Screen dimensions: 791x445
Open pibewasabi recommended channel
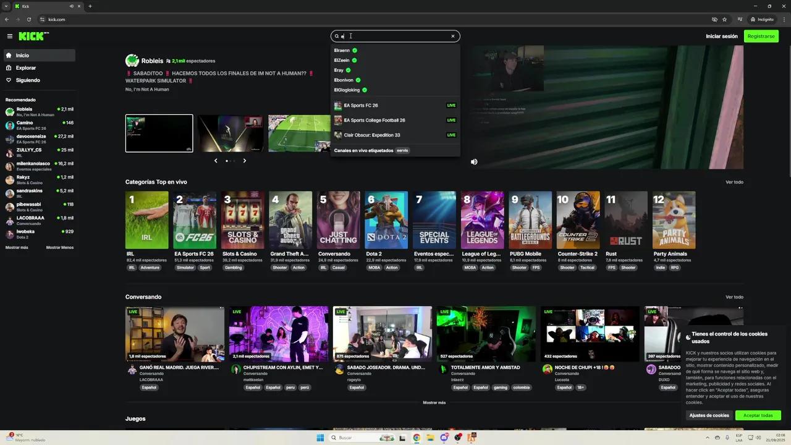[40, 207]
